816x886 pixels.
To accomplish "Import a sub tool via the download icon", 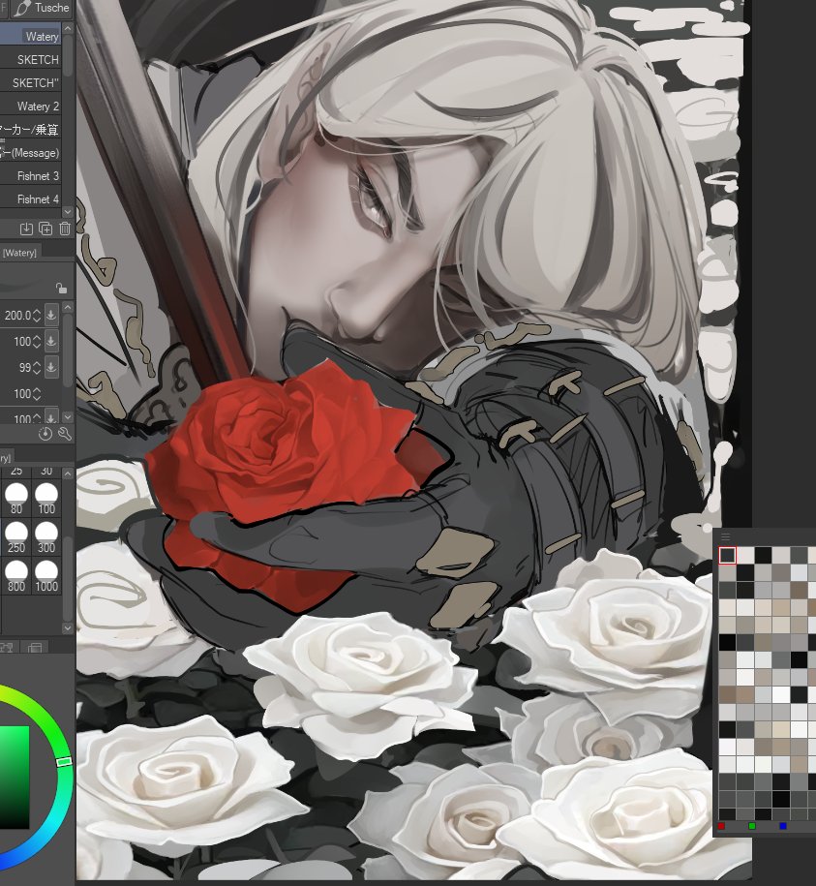I will [x=24, y=227].
